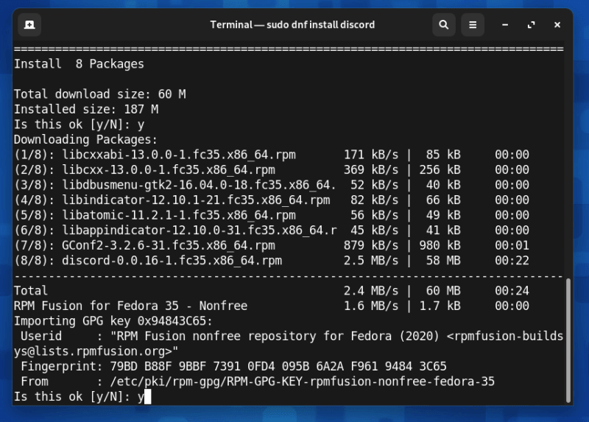Minimize the Terminal window

pos(505,25)
